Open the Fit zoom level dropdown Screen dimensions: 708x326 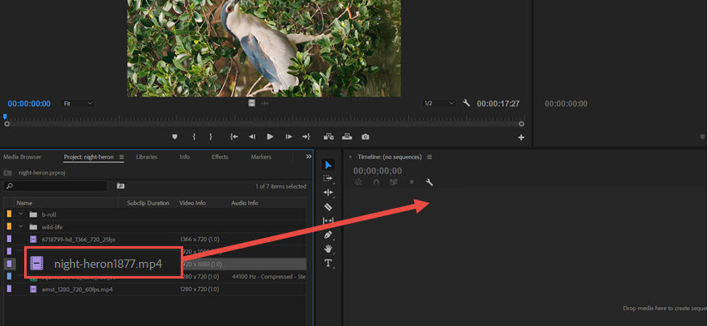click(x=77, y=103)
